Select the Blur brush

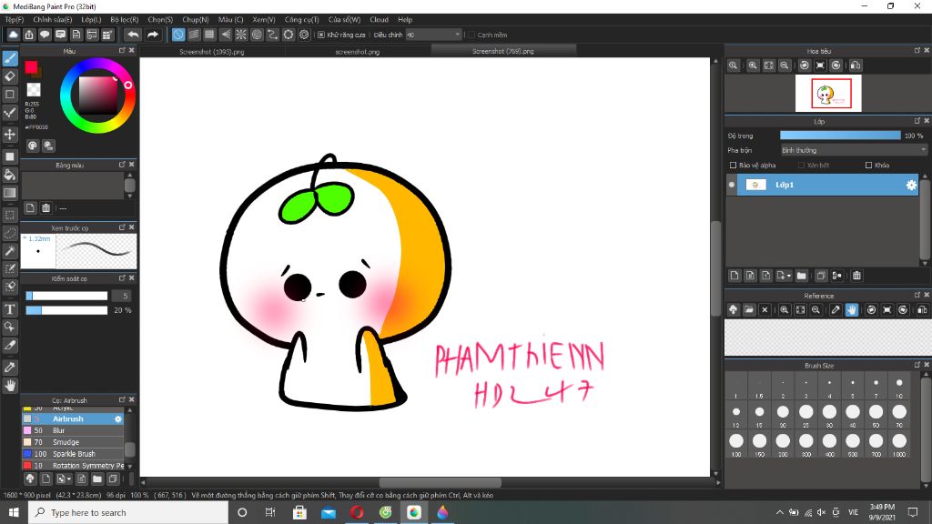point(73,430)
